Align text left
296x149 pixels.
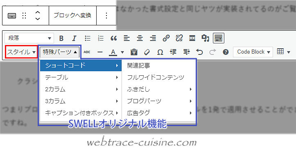127,38
